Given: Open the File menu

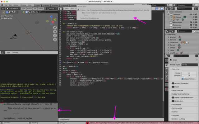Looking at the screenshot, I should (6, 5).
